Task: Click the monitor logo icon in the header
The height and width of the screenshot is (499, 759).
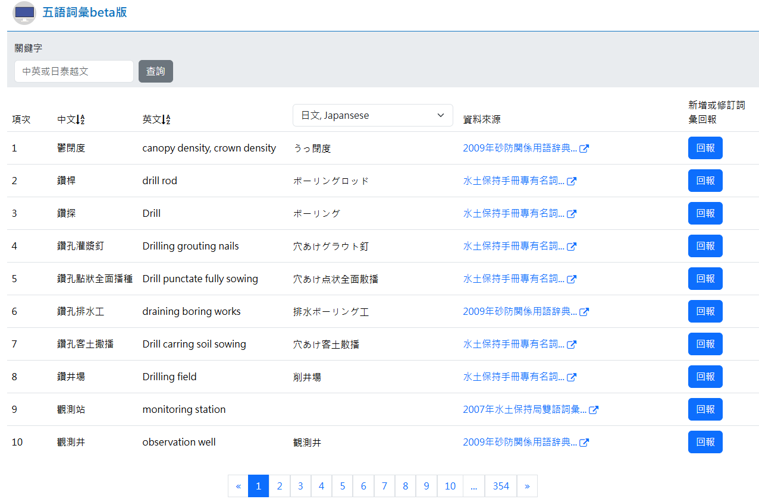Action: coord(24,12)
